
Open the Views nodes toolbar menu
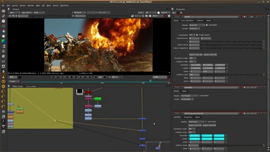coord(3,61)
